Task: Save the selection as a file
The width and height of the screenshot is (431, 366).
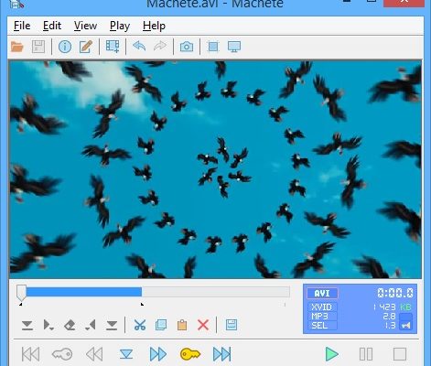Action: pos(232,325)
